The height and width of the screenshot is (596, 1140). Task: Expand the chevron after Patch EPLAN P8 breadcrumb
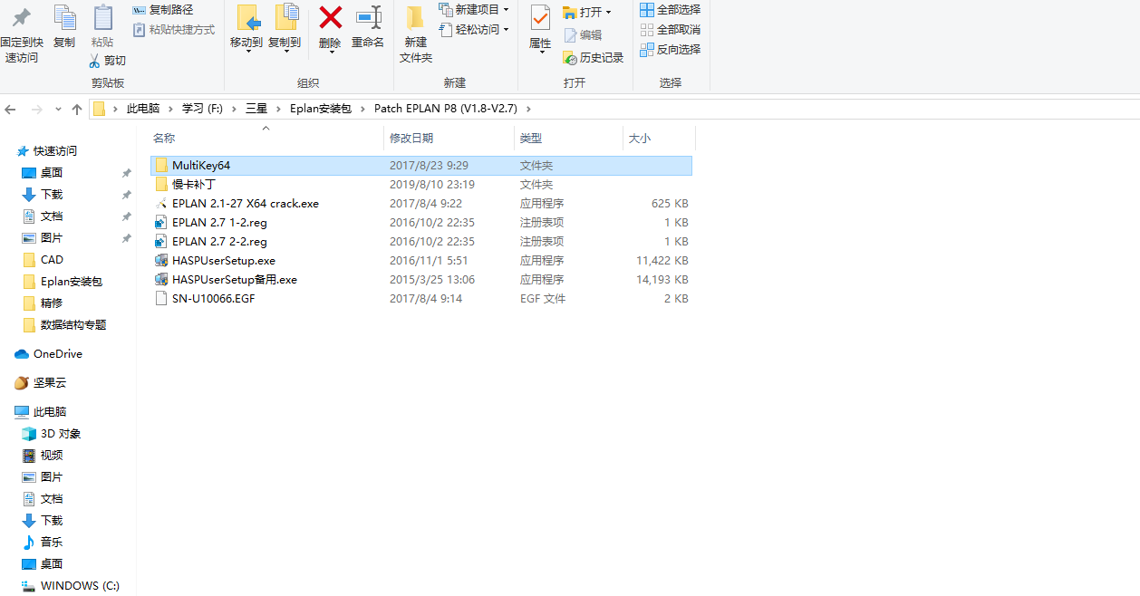tap(528, 109)
